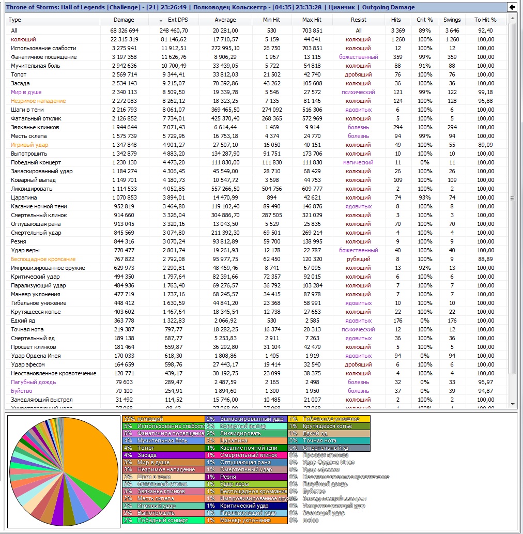Image resolution: width=523 pixels, height=534 pixels.
Task: Click the scrollbar up arrow of the table
Action: (x=513, y=18)
